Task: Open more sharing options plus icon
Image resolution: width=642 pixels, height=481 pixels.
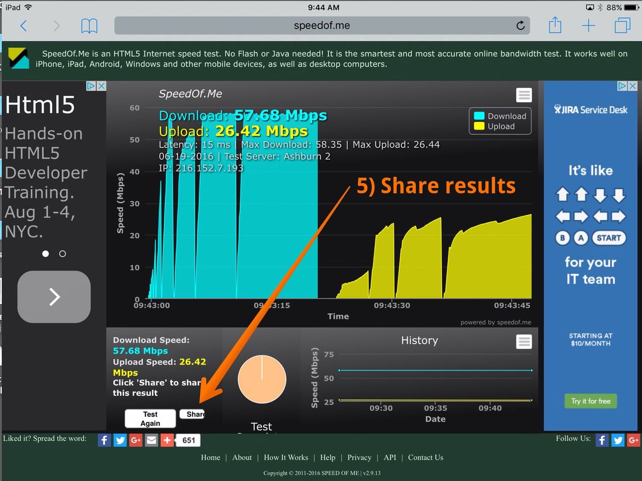Action: 167,440
